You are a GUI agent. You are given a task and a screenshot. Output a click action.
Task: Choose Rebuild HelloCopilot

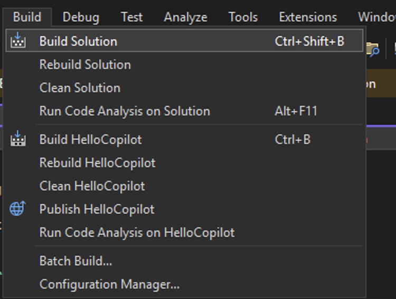pyautogui.click(x=97, y=163)
